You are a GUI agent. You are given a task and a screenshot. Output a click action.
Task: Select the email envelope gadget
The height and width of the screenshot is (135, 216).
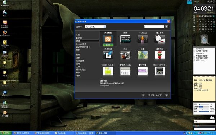click(x=159, y=39)
